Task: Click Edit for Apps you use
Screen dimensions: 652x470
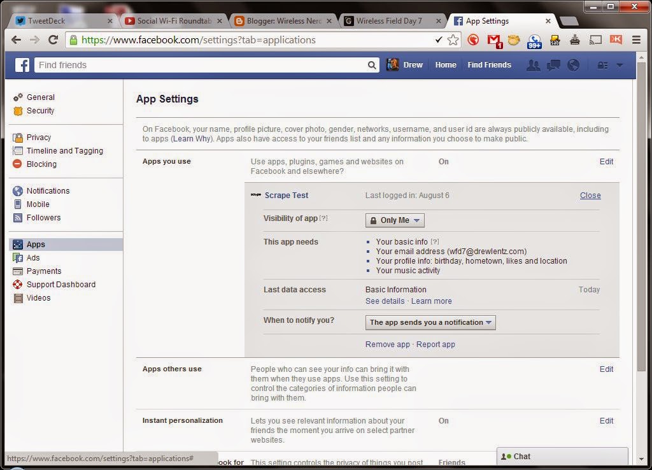Action: [x=606, y=162]
